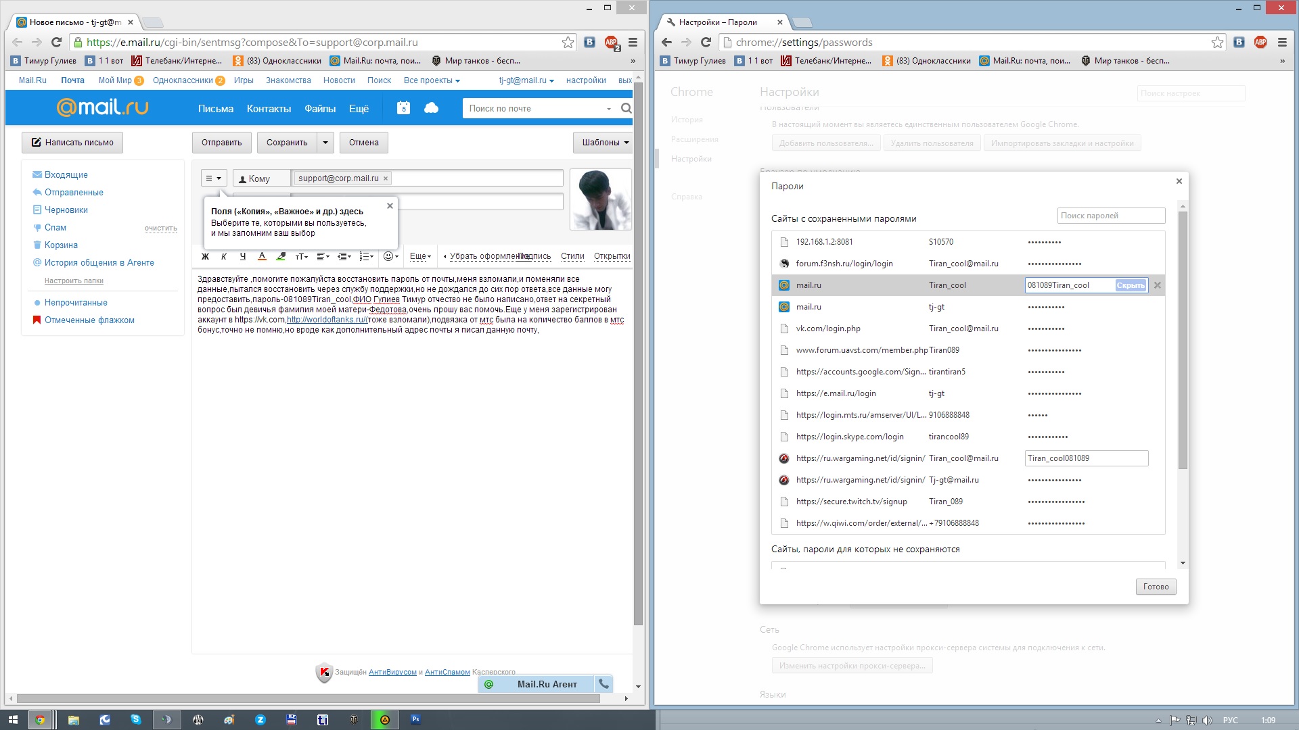The image size is (1299, 730).
Task: Select the https://login.skype.com/login password row
Action: pos(968,437)
